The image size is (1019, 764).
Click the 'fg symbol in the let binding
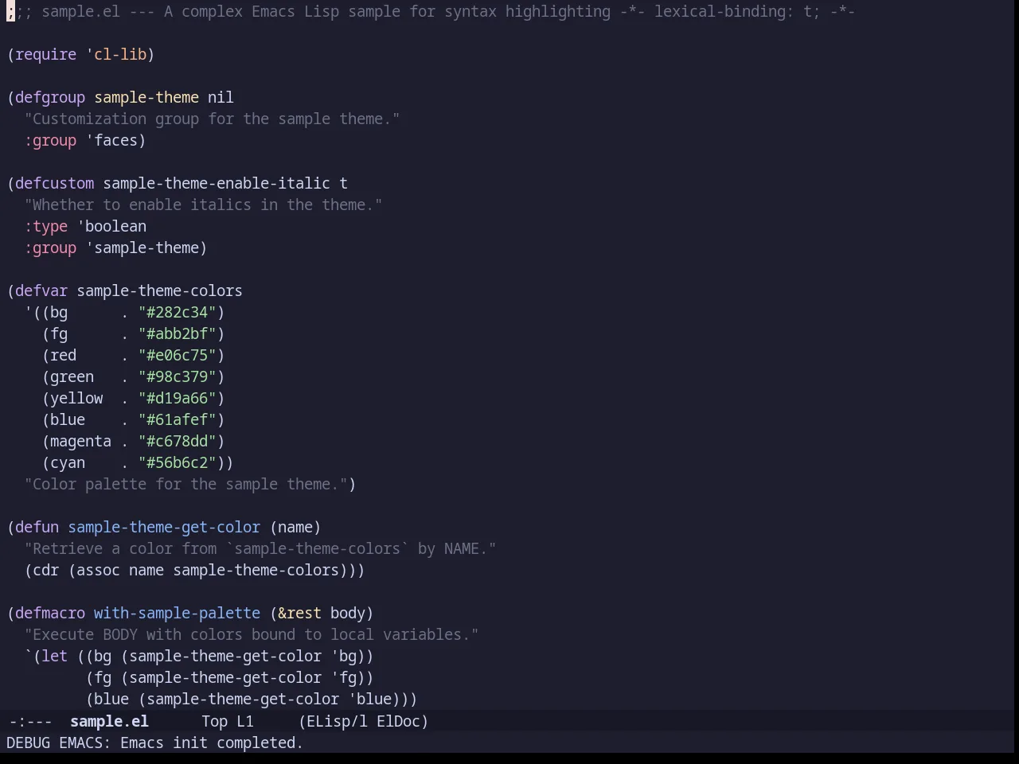point(343,677)
